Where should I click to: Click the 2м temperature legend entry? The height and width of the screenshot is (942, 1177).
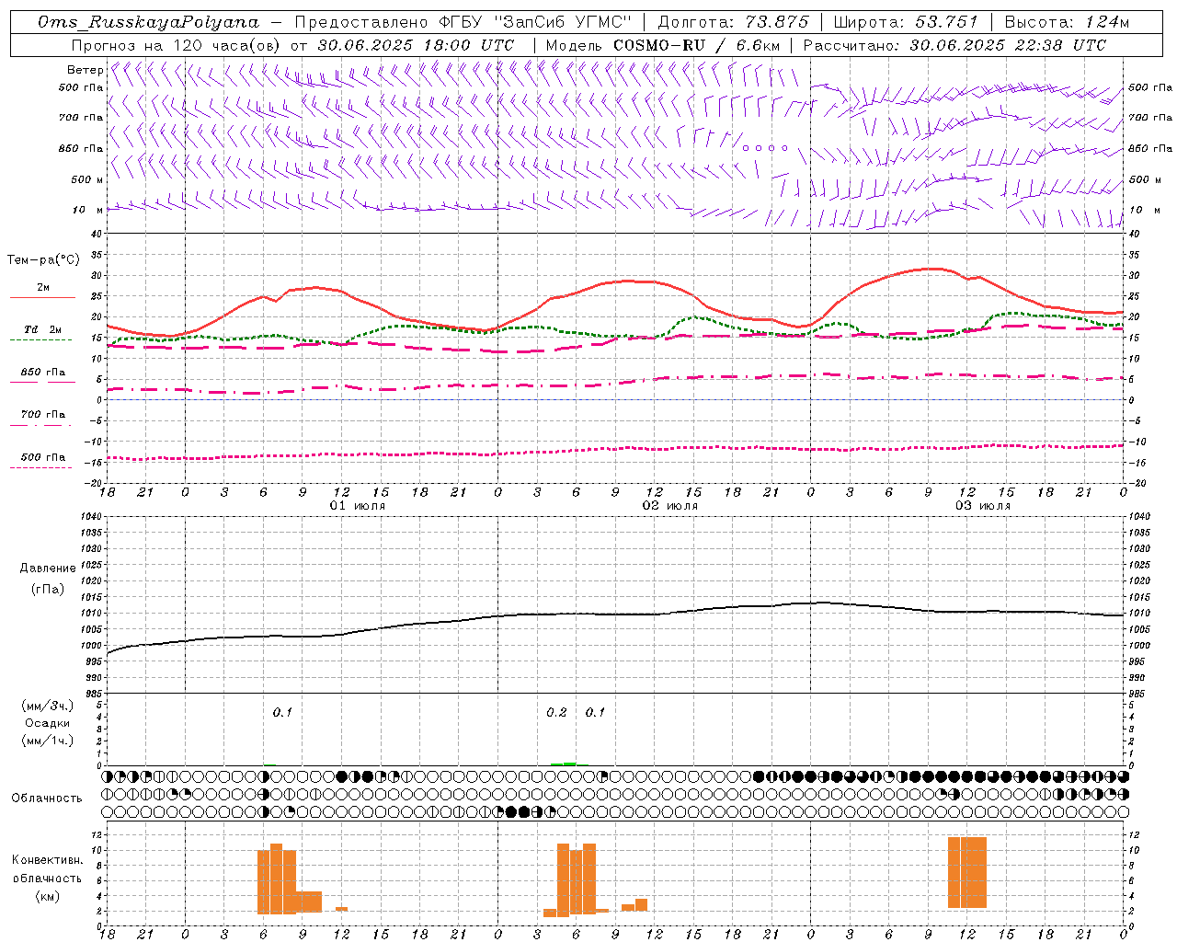42,288
